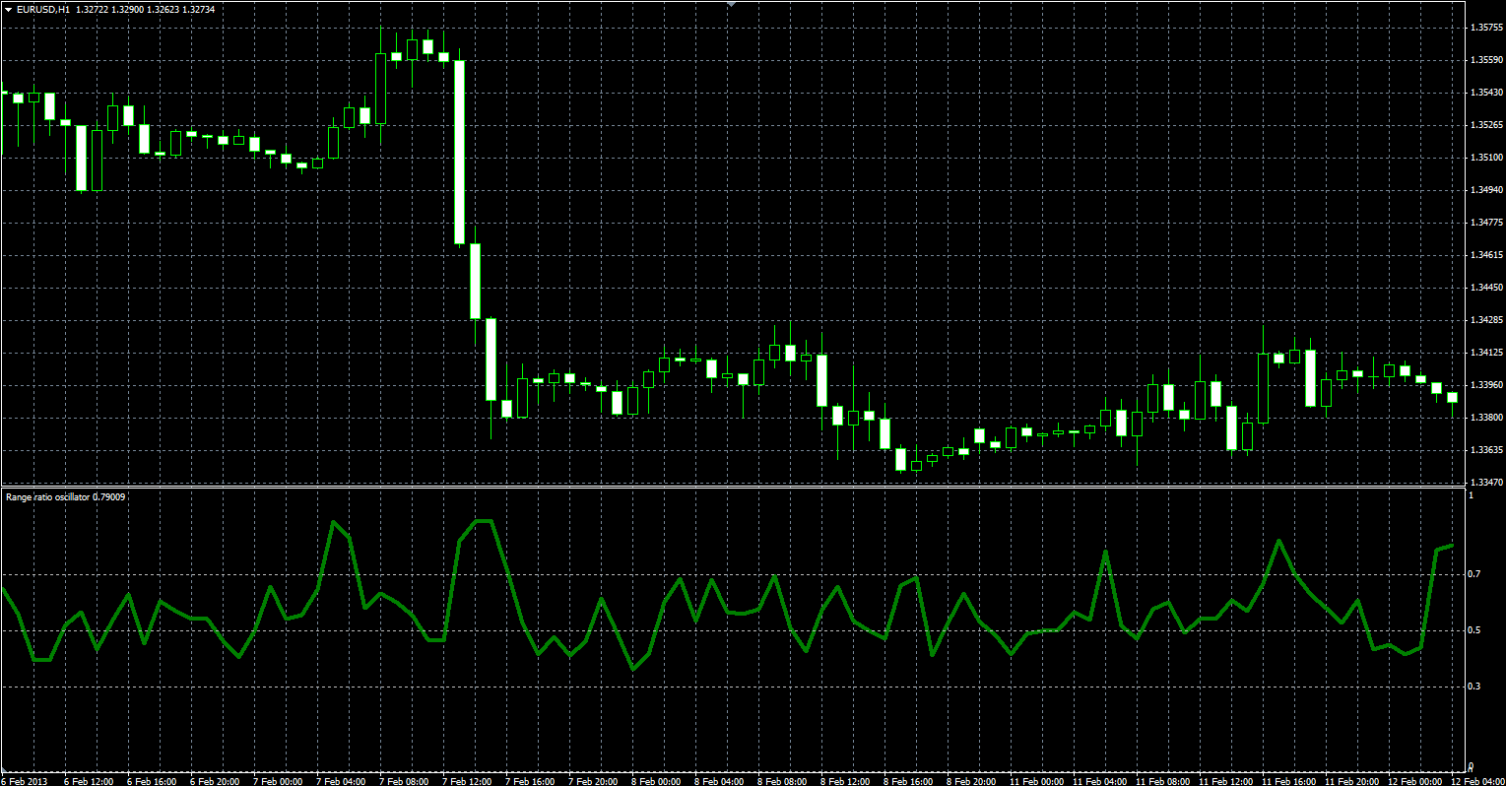Click the small triangle beside EURUSD,H1 title
Image resolution: width=1506 pixels, height=786 pixels.
pyautogui.click(x=8, y=9)
